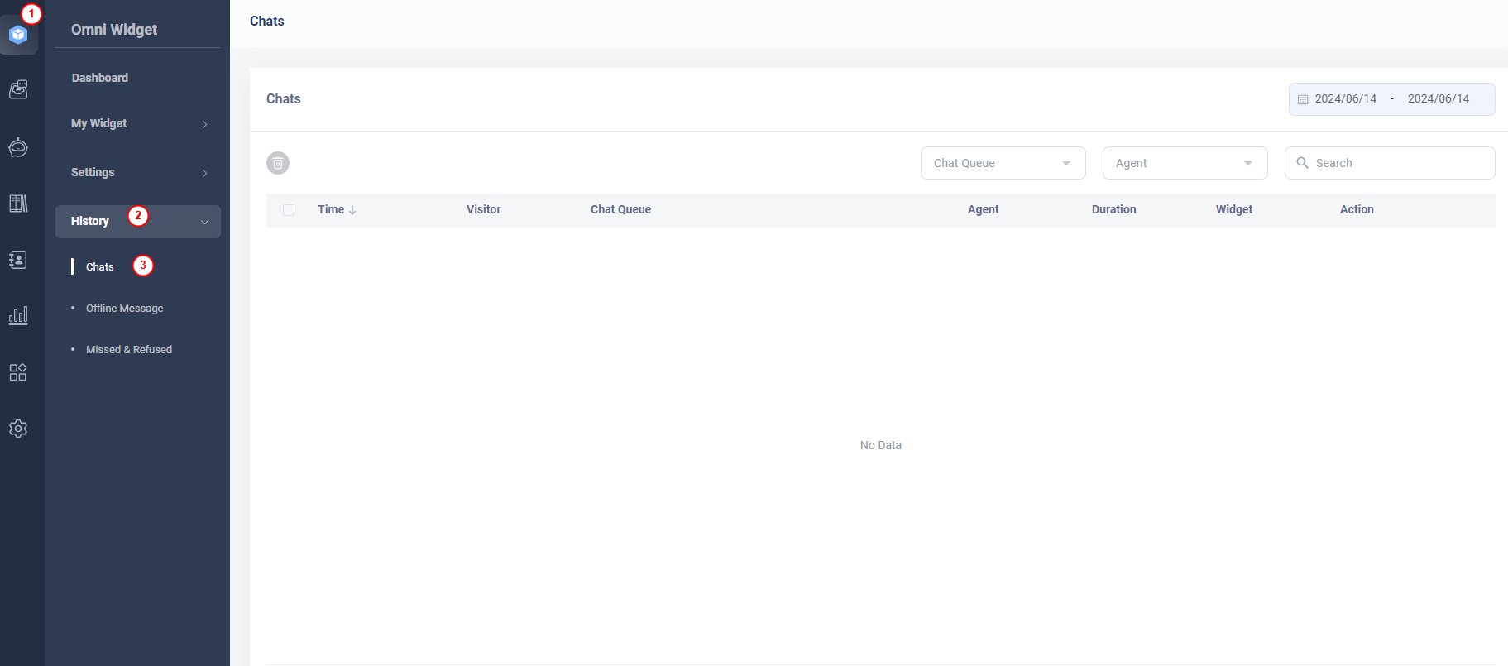This screenshot has width=1508, height=666.
Task: Open Missed & Refused history
Action: coord(129,349)
